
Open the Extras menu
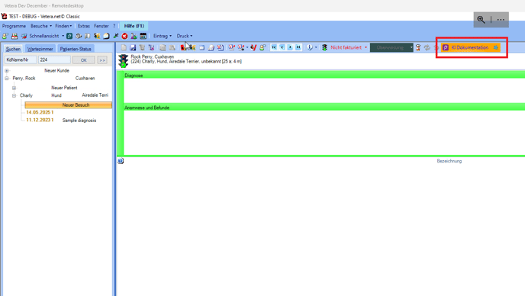84,26
